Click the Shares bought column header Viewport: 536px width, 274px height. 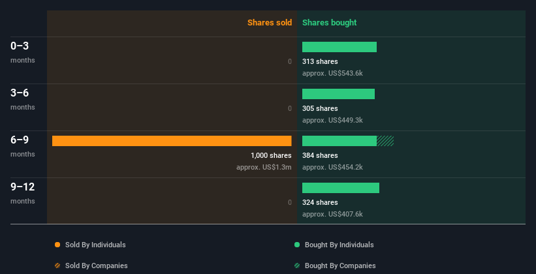[329, 23]
